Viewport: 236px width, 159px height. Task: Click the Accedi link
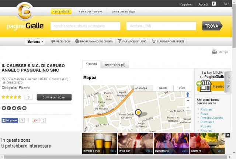203,4
